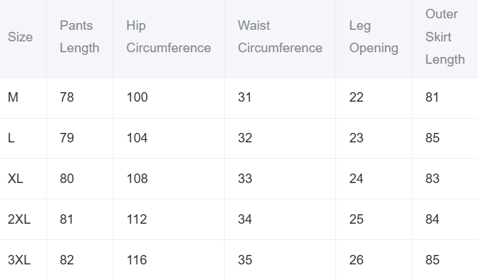Image resolution: width=478 pixels, height=280 pixels.
Task: Select the hip circumference value 116
Action: tap(137, 260)
